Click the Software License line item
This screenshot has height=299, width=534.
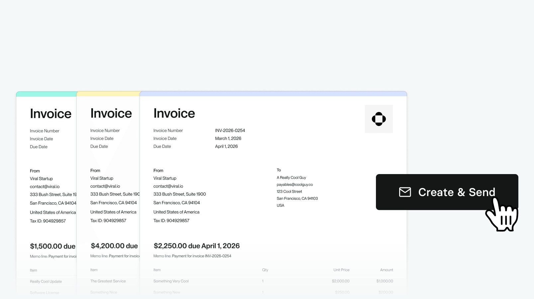(x=44, y=293)
